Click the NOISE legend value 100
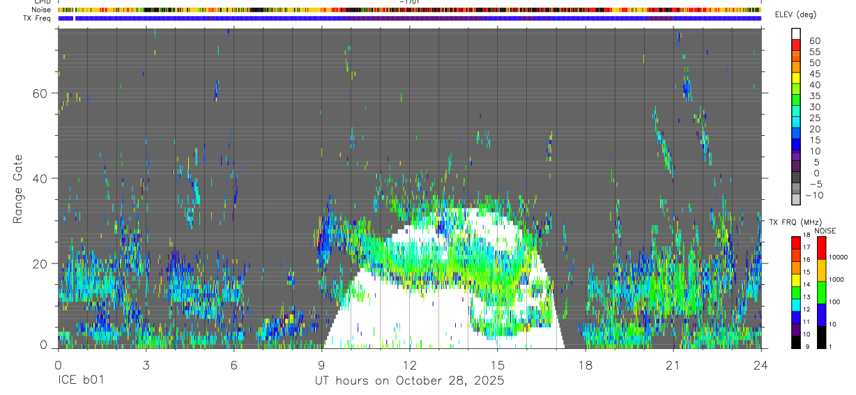 click(x=836, y=302)
